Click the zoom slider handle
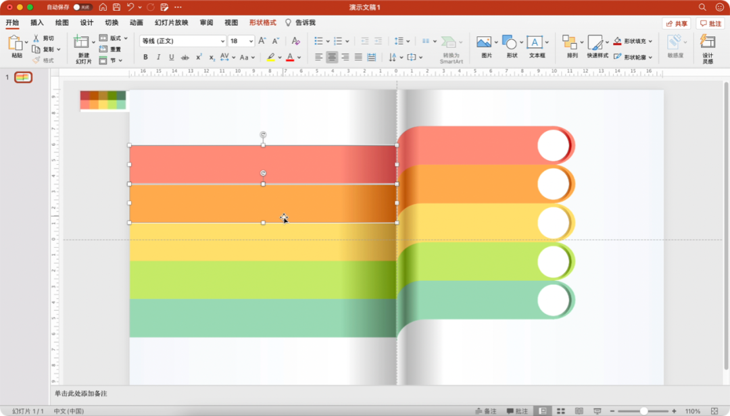Screen dimensions: 730x416 tap(643, 411)
